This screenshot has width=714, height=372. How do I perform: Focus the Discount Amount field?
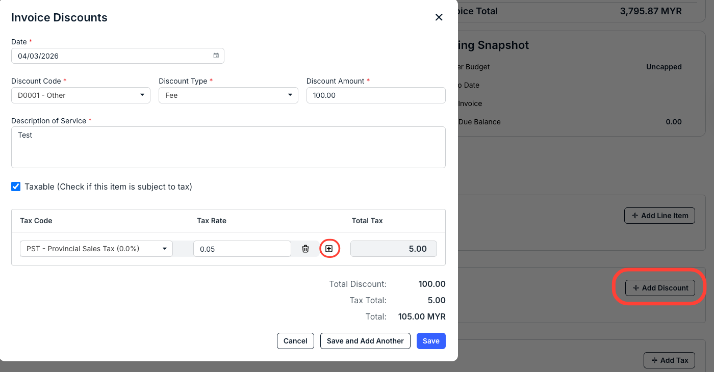(x=376, y=95)
